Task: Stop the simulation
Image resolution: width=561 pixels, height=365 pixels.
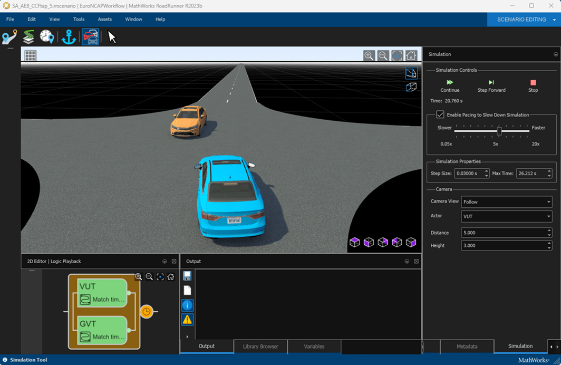Action: tap(533, 86)
